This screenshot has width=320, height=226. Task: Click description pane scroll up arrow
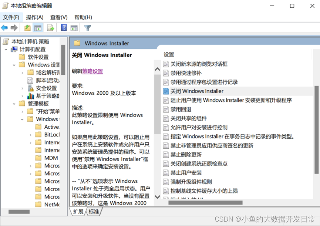157,69
